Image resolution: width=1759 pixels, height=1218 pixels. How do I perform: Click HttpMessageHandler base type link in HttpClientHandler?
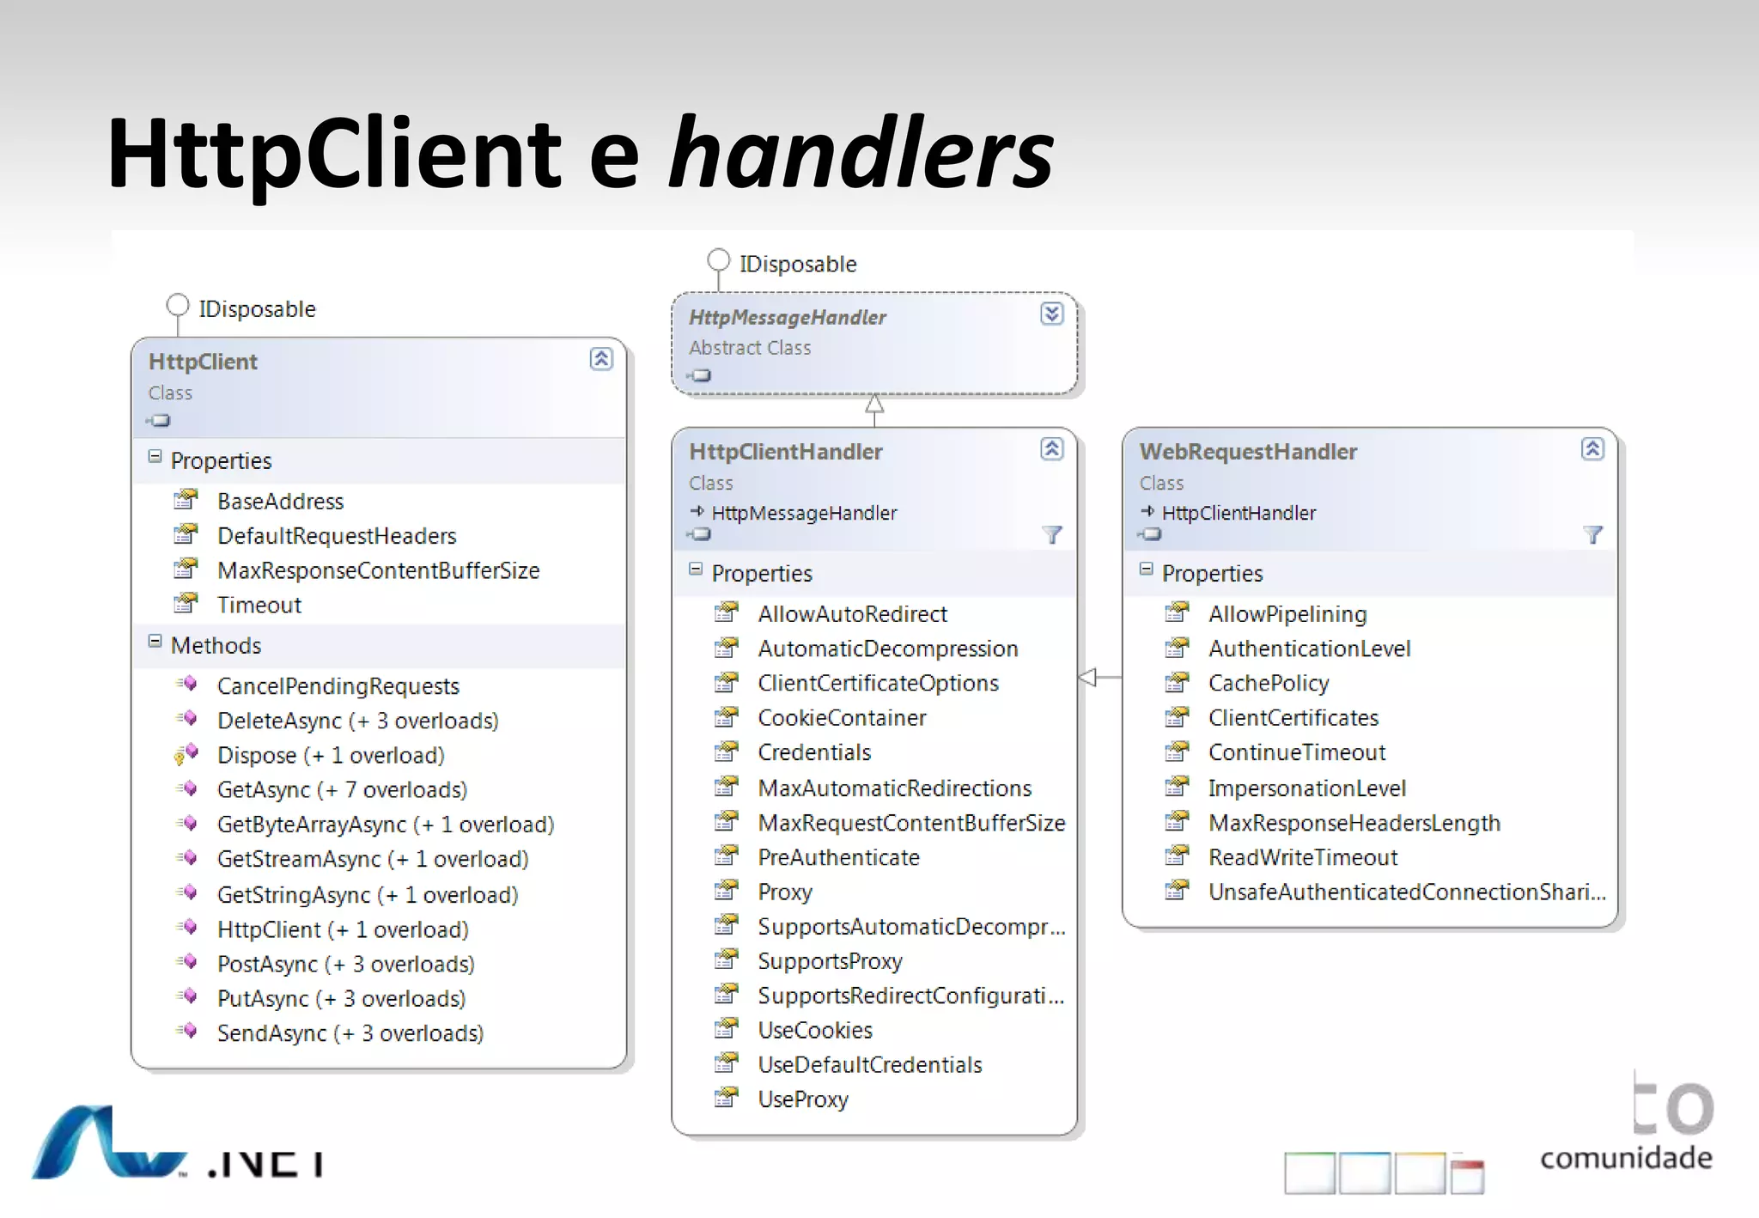[x=804, y=513]
